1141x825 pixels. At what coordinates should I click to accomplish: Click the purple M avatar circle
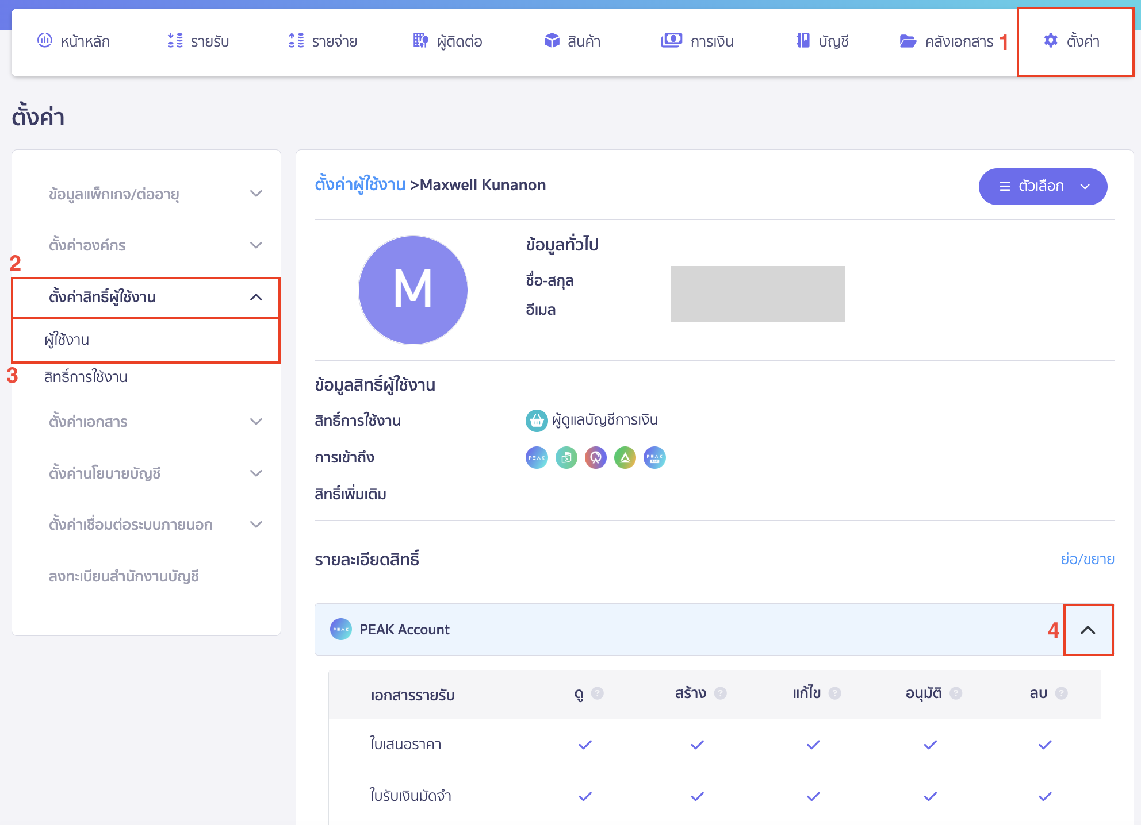[x=412, y=290]
